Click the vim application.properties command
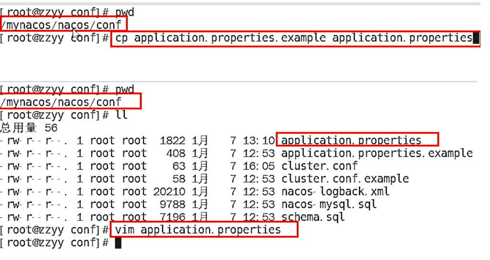 198,230
